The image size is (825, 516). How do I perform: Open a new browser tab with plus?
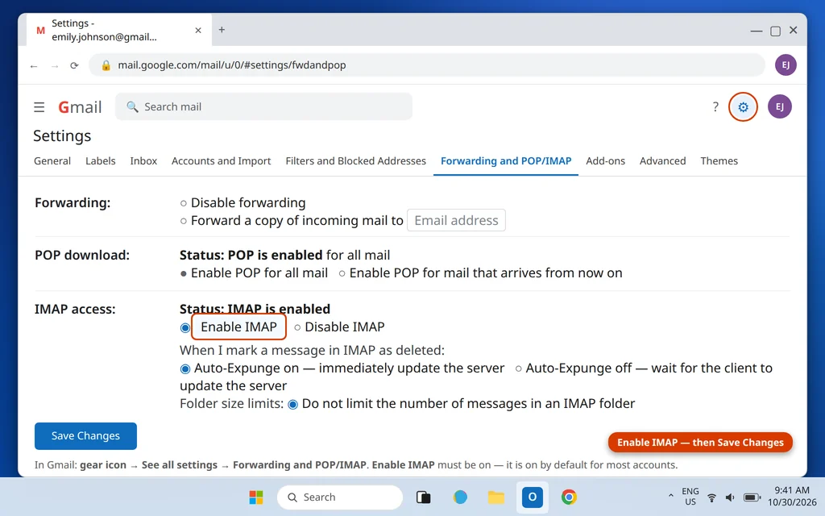click(222, 30)
